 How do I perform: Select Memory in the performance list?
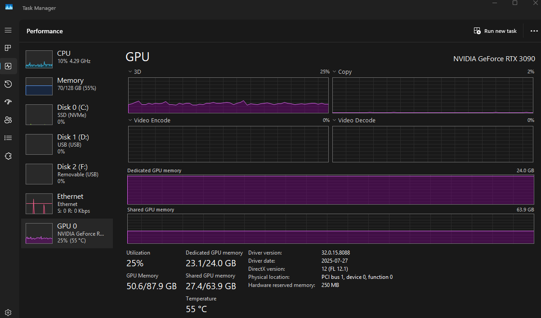(x=67, y=85)
